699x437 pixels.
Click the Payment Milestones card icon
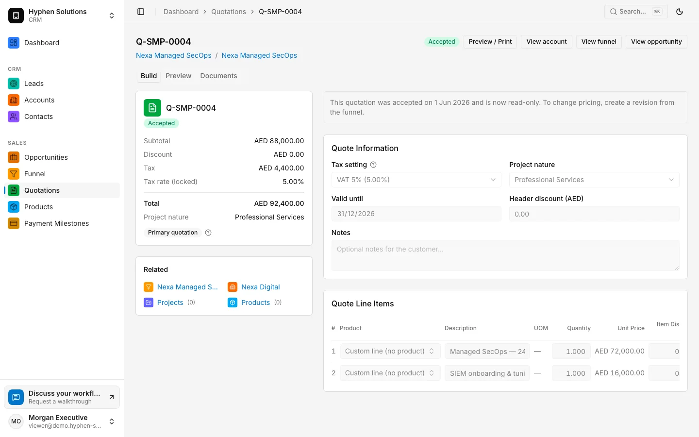[14, 223]
